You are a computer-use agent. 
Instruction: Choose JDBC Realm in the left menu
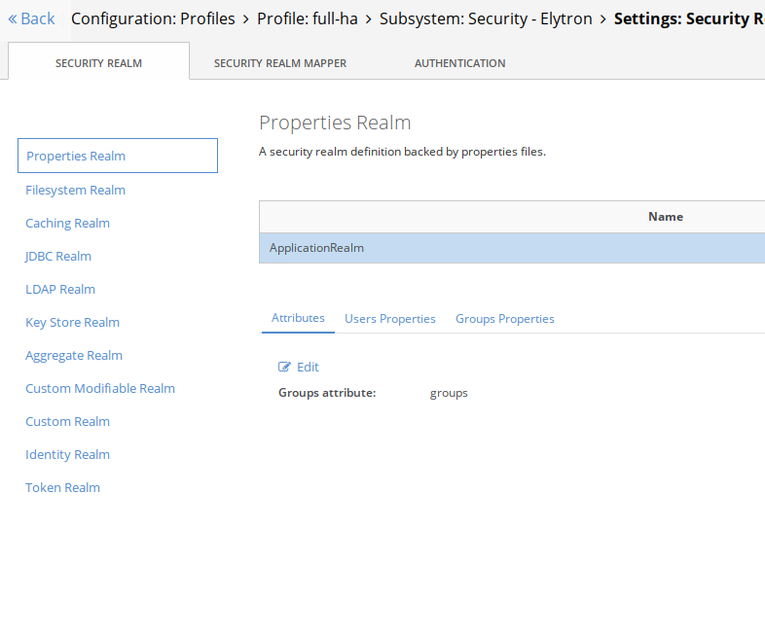(58, 256)
